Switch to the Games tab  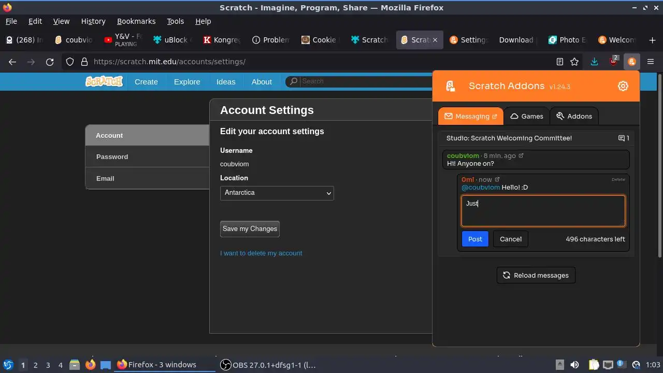coord(527,116)
